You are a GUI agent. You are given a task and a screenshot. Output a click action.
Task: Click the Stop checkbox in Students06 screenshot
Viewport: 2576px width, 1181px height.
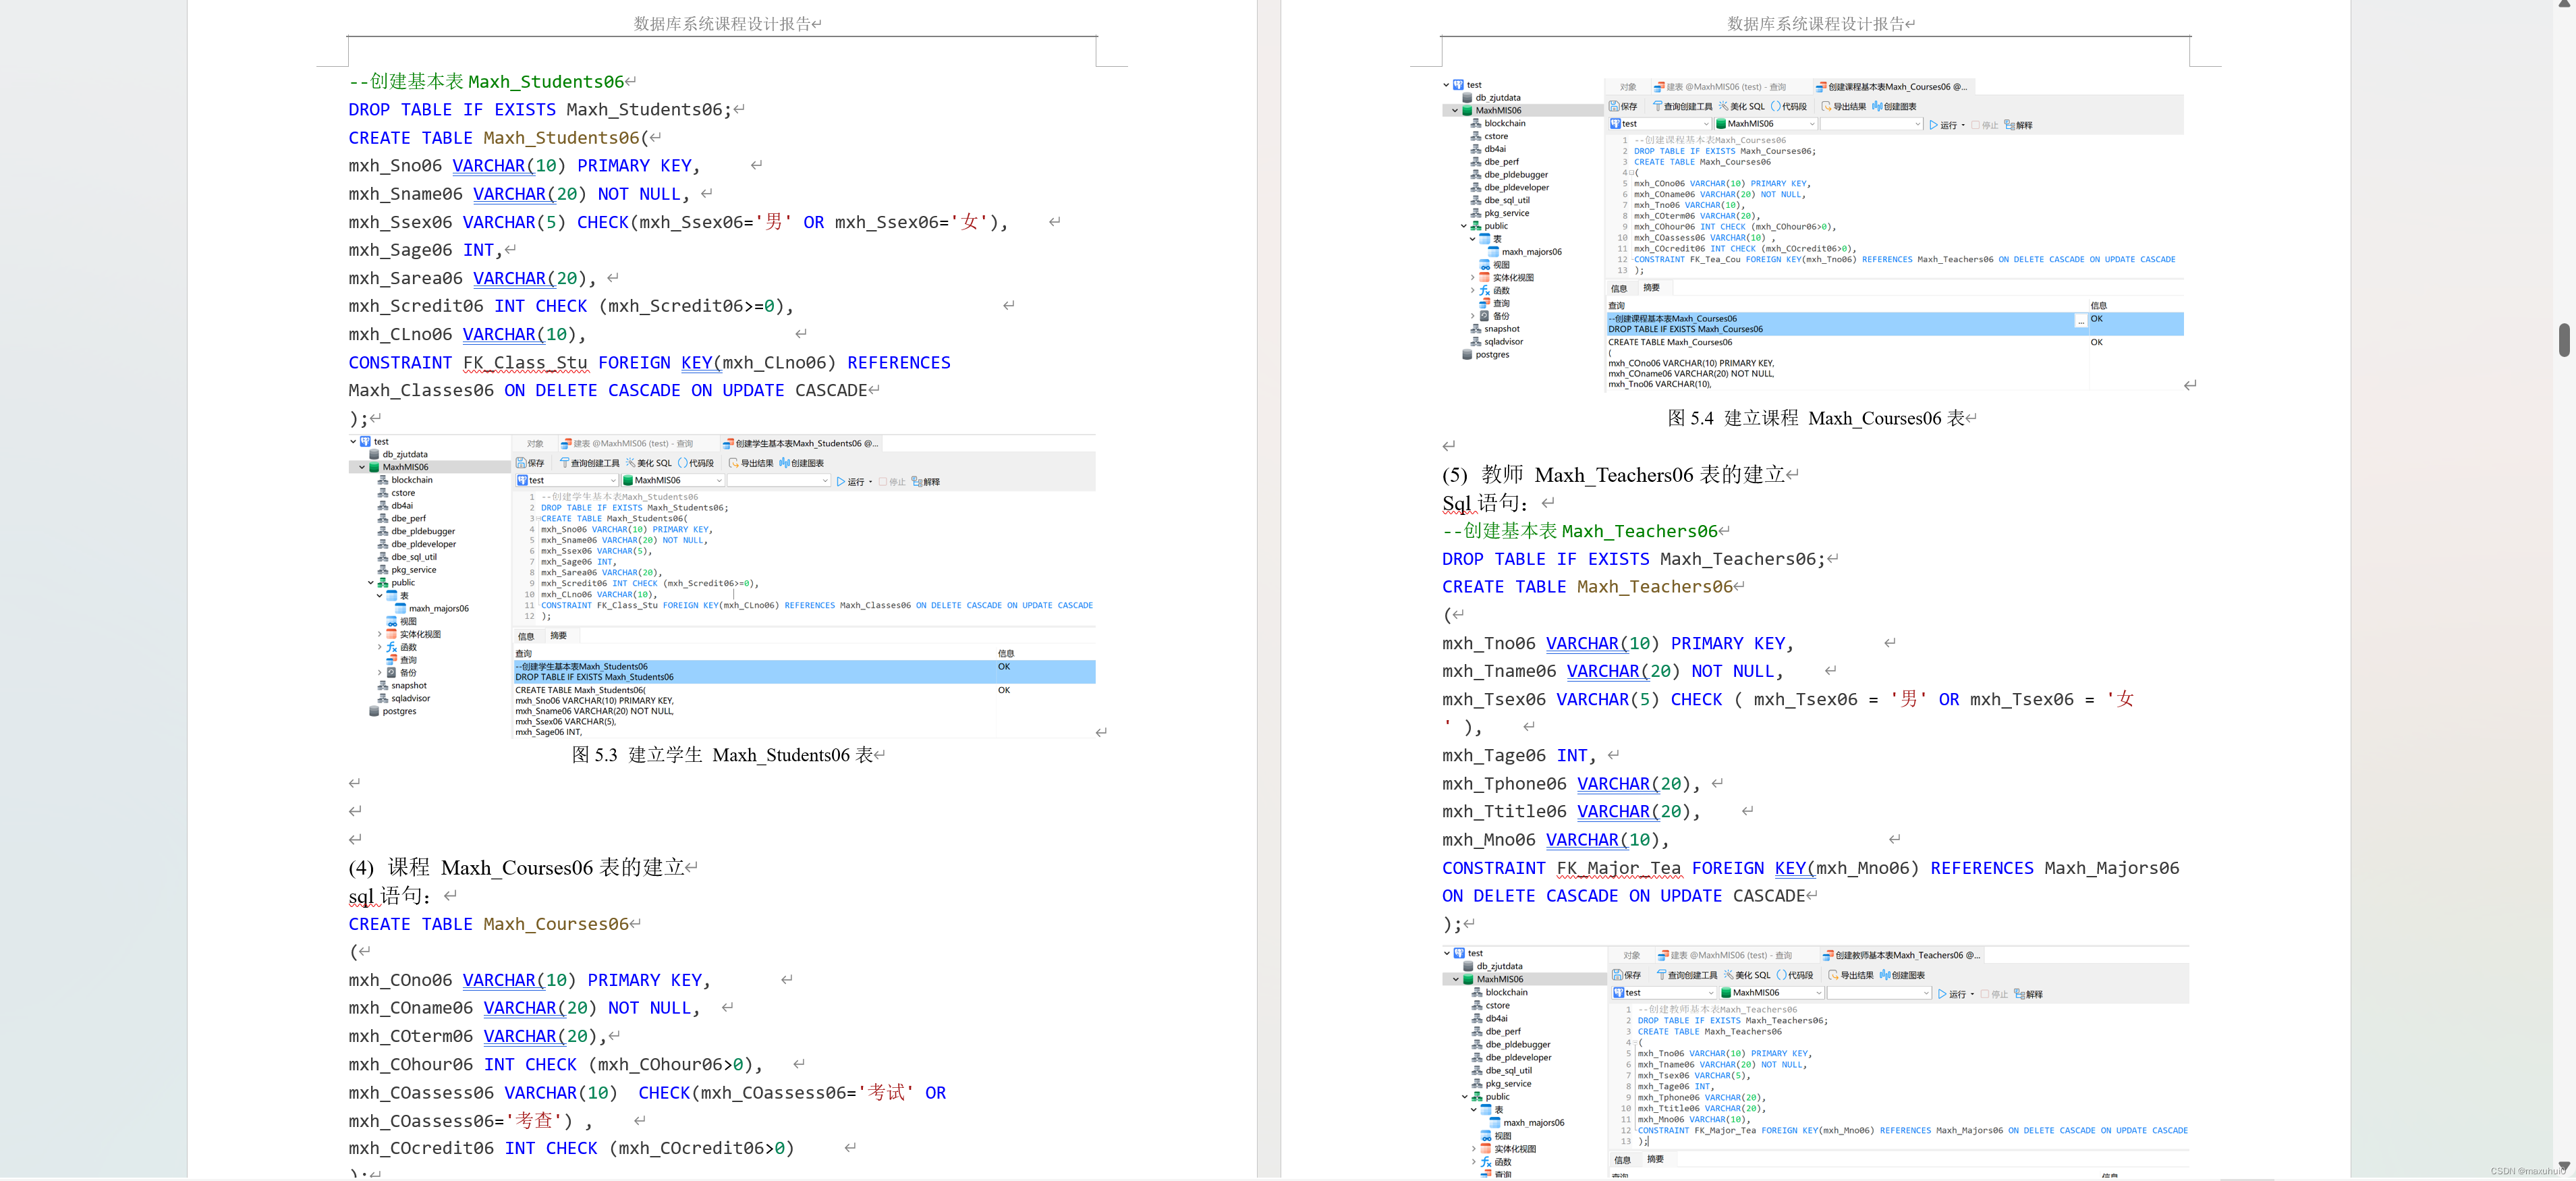point(883,482)
